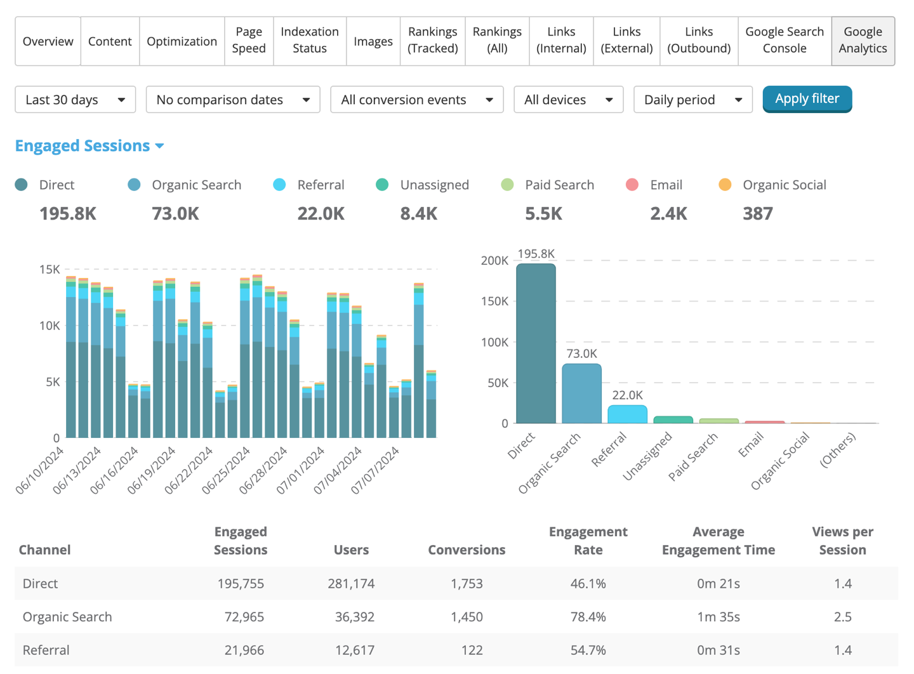Viewport: 914px width, 674px height.
Task: Click the Referral 22.0K total
Action: tap(321, 214)
